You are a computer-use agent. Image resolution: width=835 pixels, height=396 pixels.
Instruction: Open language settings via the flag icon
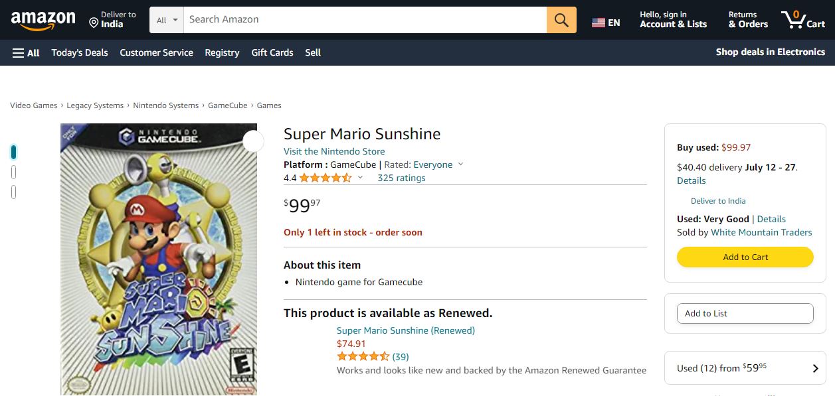597,21
